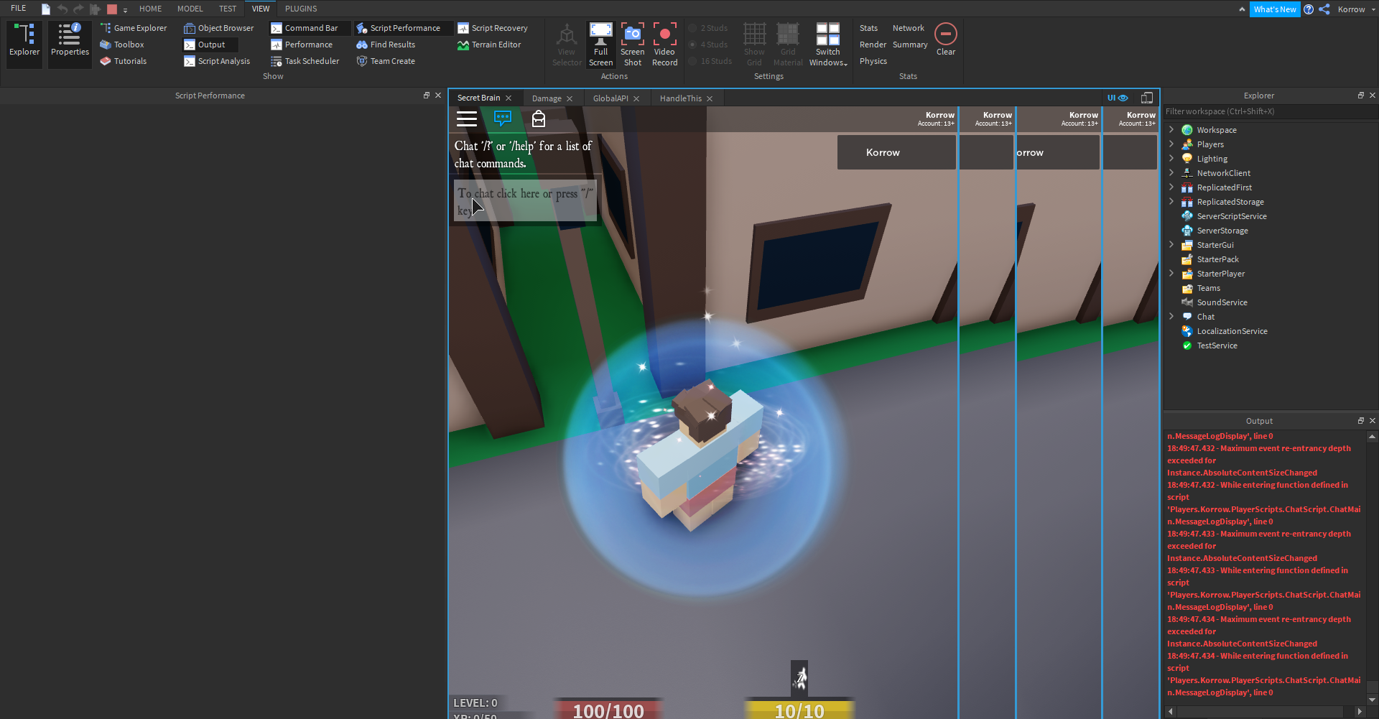The image size is (1379, 719).
Task: Select the 16 Studs radio option
Action: (x=710, y=61)
